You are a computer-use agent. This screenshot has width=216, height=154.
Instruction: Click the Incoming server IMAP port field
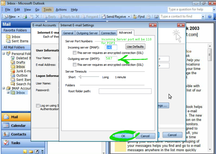[111, 47]
